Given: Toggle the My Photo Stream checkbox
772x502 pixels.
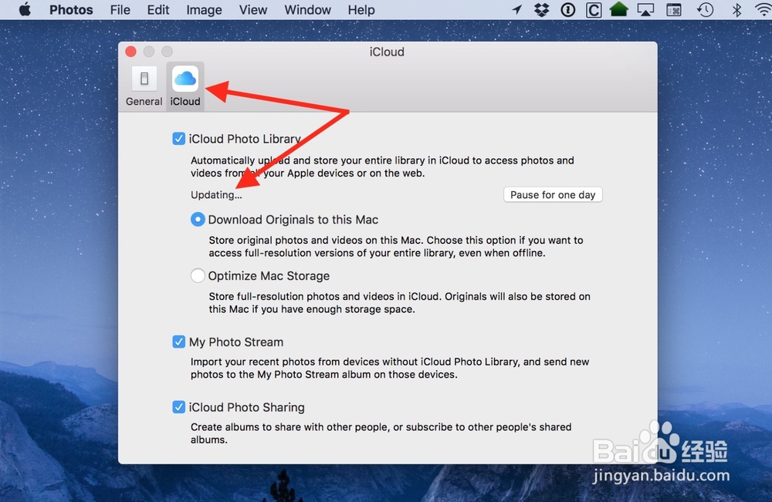Looking at the screenshot, I should (179, 342).
